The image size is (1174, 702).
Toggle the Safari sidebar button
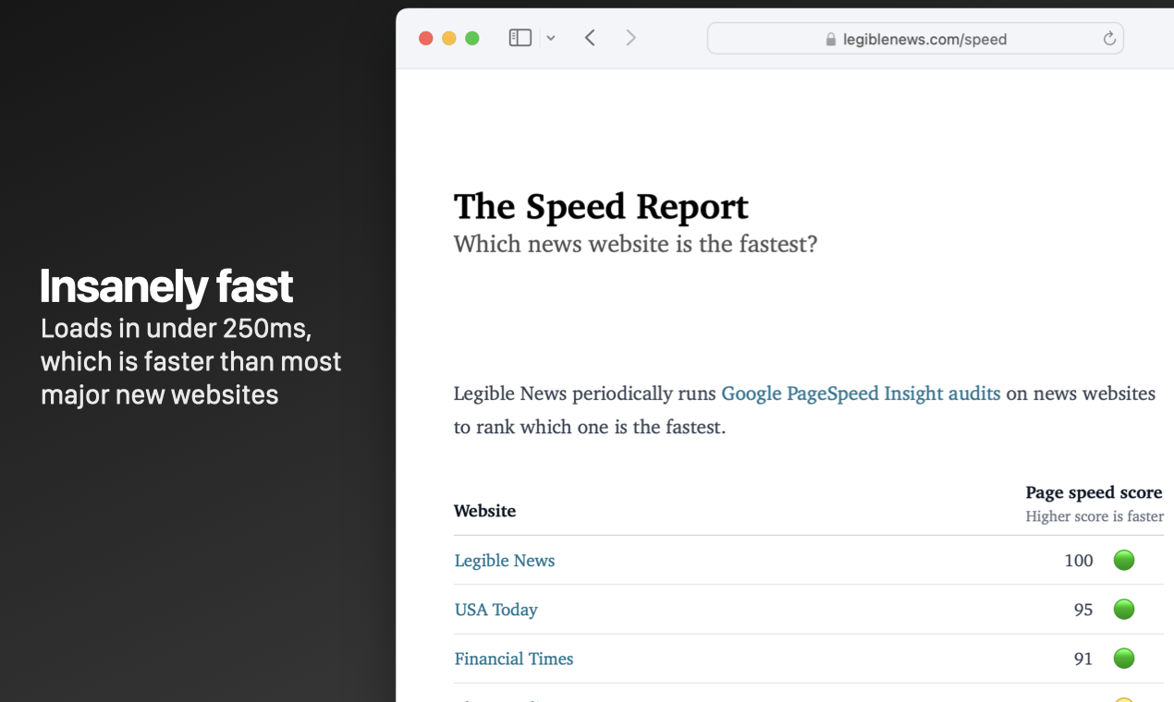[x=520, y=38]
